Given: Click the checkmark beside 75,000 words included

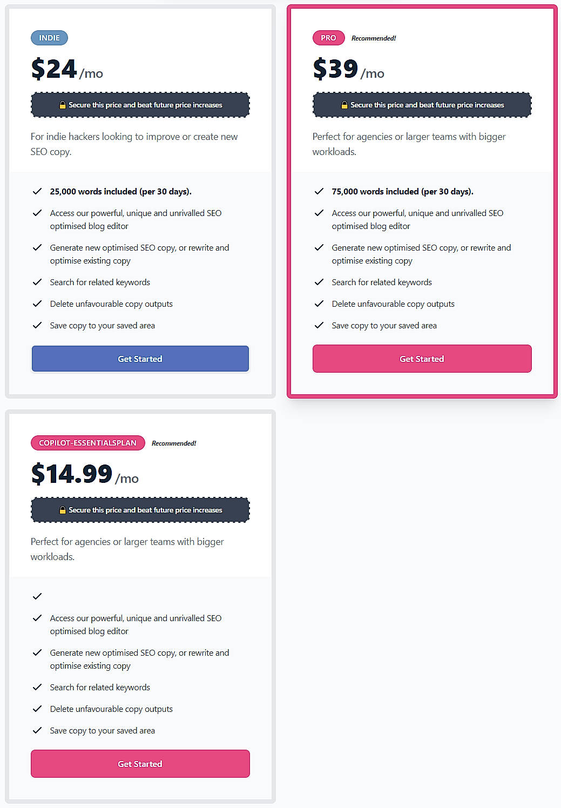Looking at the screenshot, I should (x=319, y=191).
